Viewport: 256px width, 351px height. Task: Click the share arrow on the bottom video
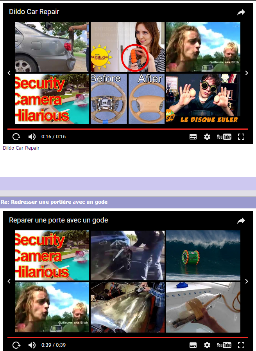coord(241,221)
